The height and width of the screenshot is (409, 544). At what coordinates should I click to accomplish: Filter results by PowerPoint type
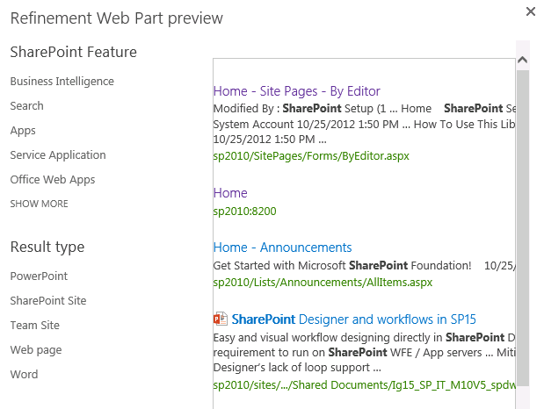[39, 276]
